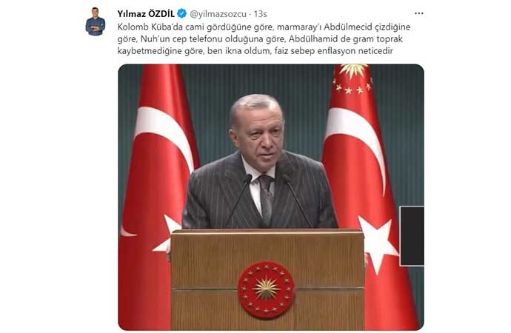The width and height of the screenshot is (511, 333).
Task: Click the 13s tweet timestamp
Action: 261,14
